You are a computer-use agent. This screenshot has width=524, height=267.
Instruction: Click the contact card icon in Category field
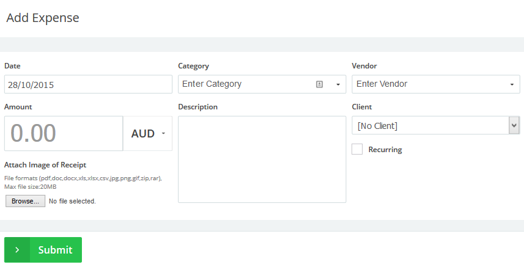pos(319,84)
